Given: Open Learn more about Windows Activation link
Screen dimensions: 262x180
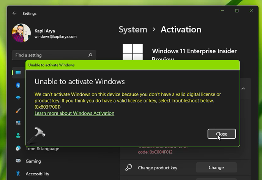Looking at the screenshot, I should [74, 113].
